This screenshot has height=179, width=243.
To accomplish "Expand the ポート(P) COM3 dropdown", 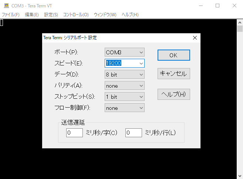I will (125, 52).
